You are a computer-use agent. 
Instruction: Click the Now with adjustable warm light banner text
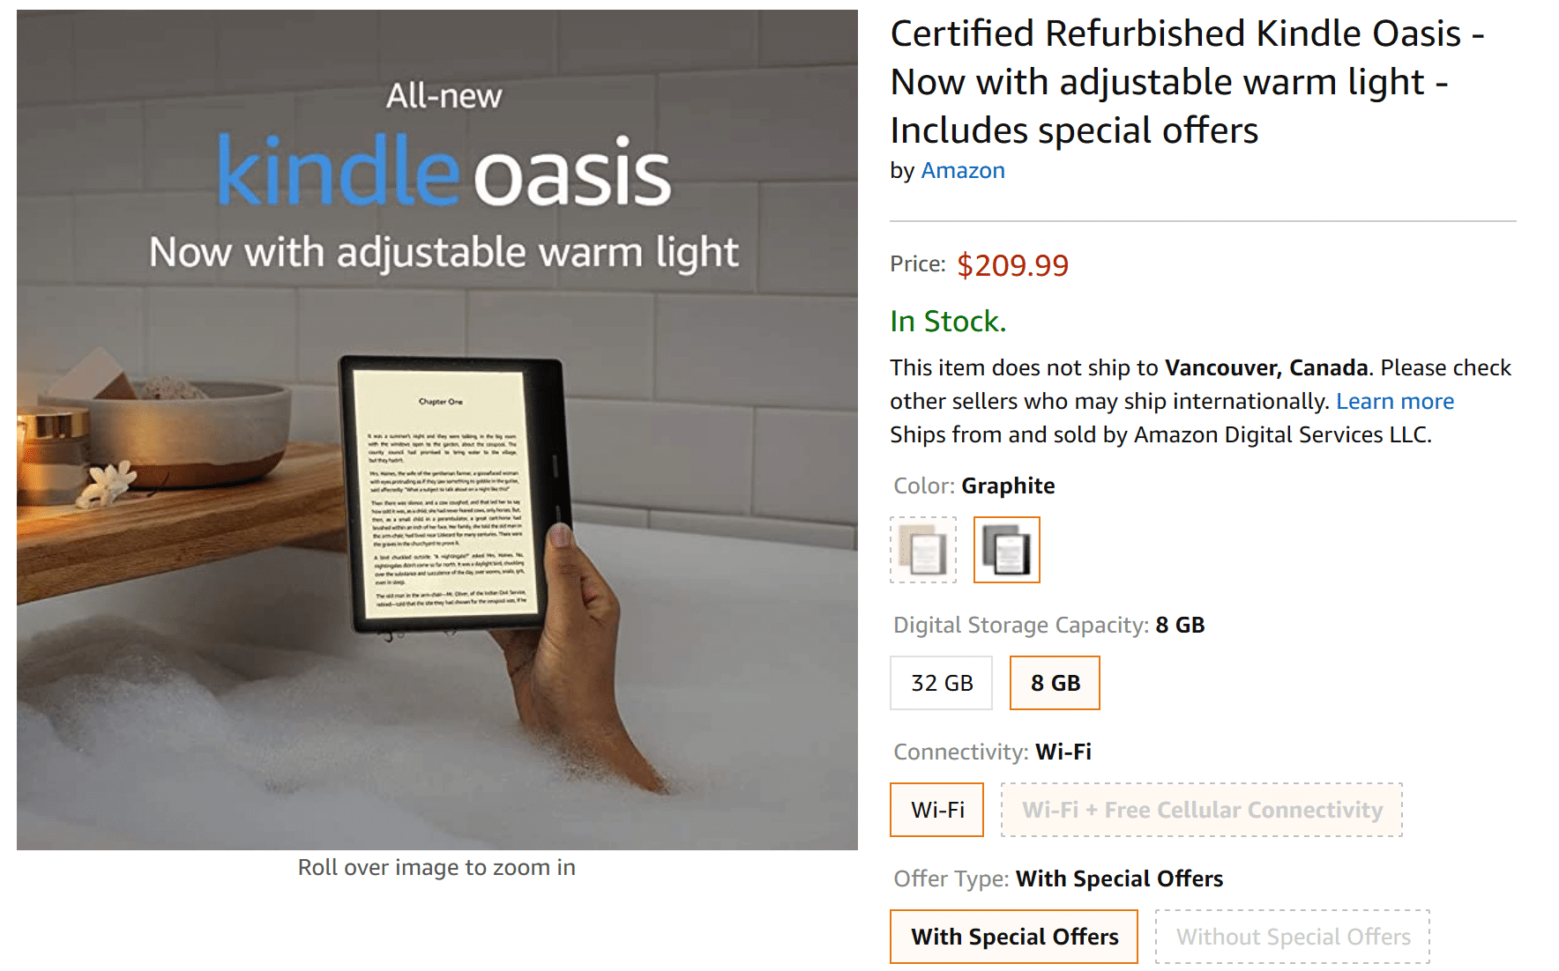coord(444,253)
